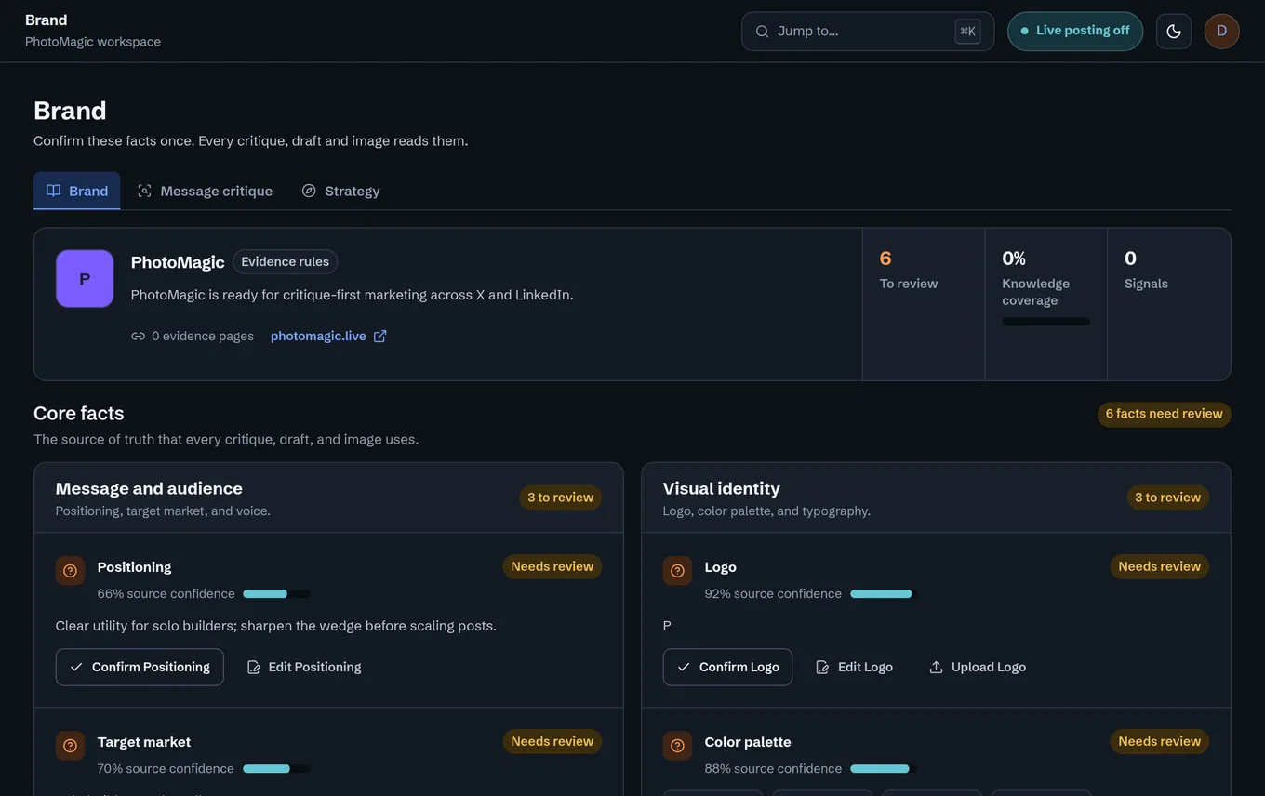Image resolution: width=1265 pixels, height=796 pixels.
Task: Click the Positioning source confidence bar
Action: 276,594
